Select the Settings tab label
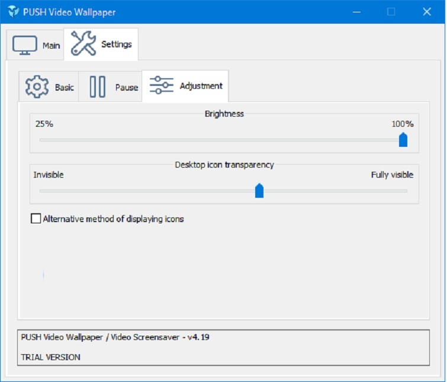This screenshot has height=382, width=447. 117,44
